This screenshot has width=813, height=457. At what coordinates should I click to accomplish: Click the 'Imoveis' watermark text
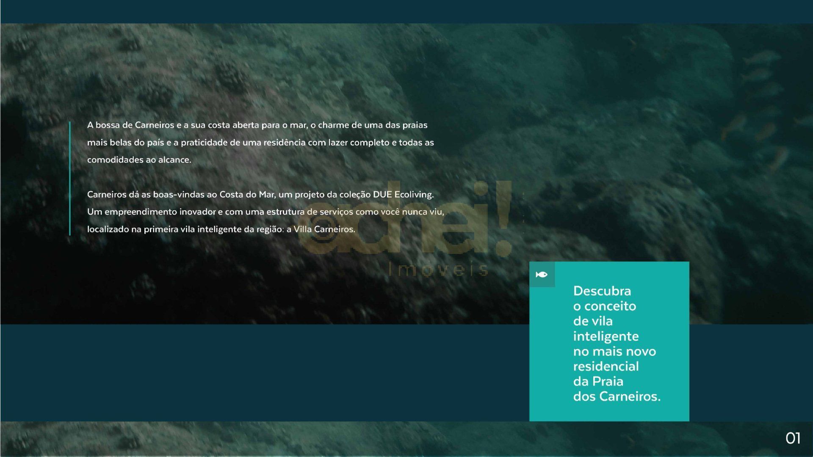pyautogui.click(x=439, y=270)
